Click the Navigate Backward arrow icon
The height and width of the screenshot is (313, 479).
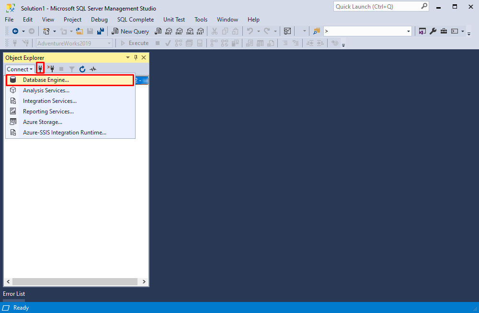[15, 31]
